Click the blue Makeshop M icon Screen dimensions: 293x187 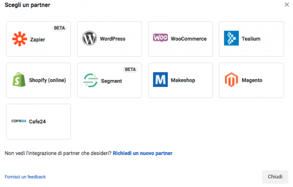[160, 80]
